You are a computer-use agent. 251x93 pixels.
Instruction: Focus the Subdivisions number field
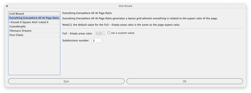click(97, 40)
